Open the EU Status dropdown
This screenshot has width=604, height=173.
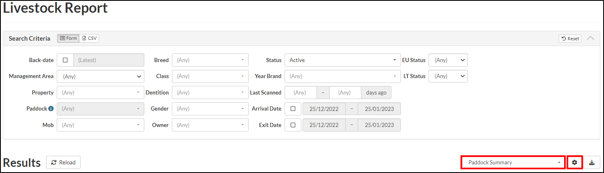coord(448,60)
